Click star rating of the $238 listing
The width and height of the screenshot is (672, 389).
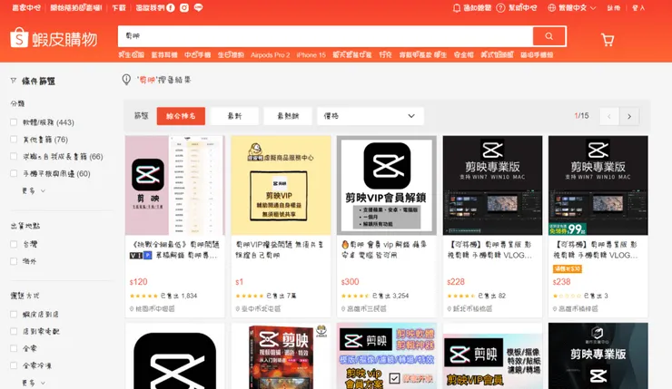click(567, 296)
